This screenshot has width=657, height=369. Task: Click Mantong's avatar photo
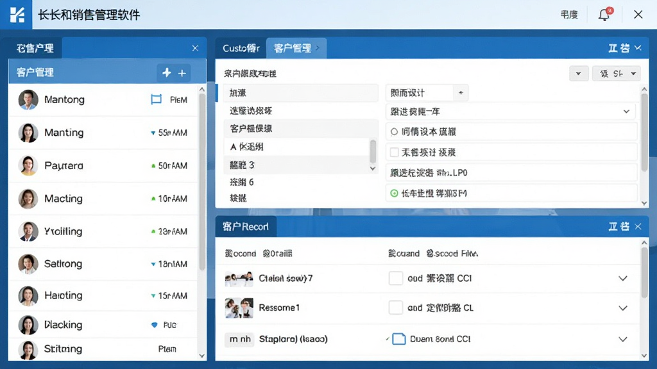click(28, 99)
